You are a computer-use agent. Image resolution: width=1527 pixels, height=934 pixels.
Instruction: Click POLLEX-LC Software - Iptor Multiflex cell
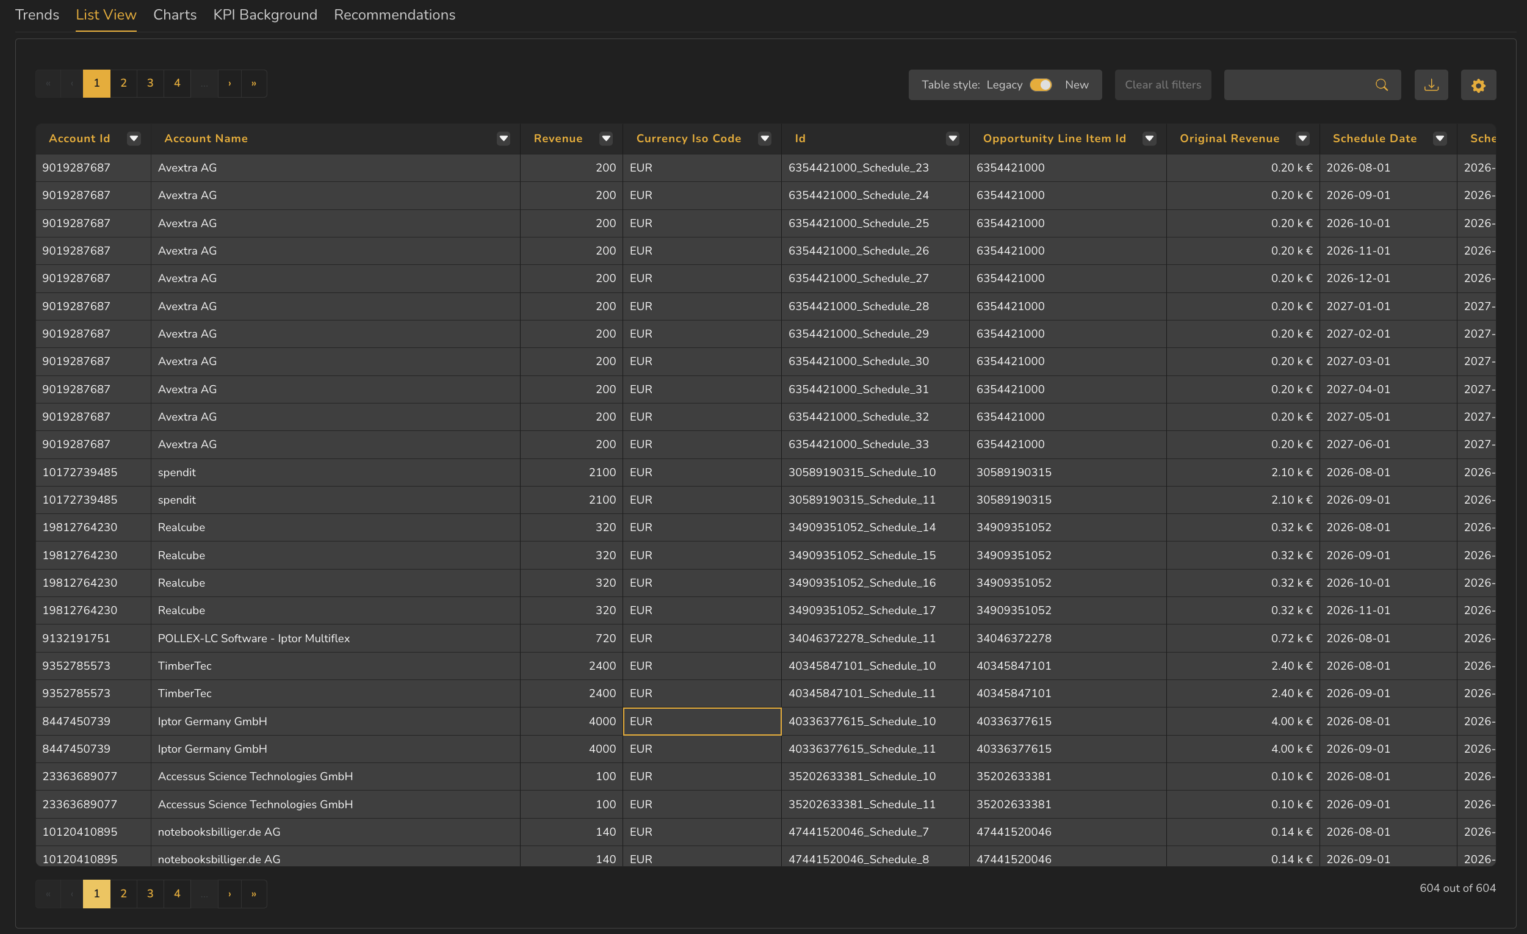(x=335, y=639)
